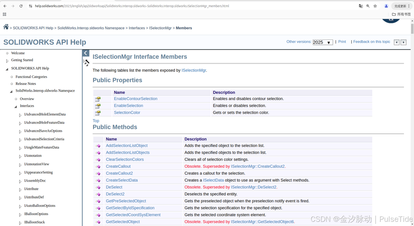Click the method icon beside CreateCallout2
This screenshot has width=414, height=226.
pos(98,174)
